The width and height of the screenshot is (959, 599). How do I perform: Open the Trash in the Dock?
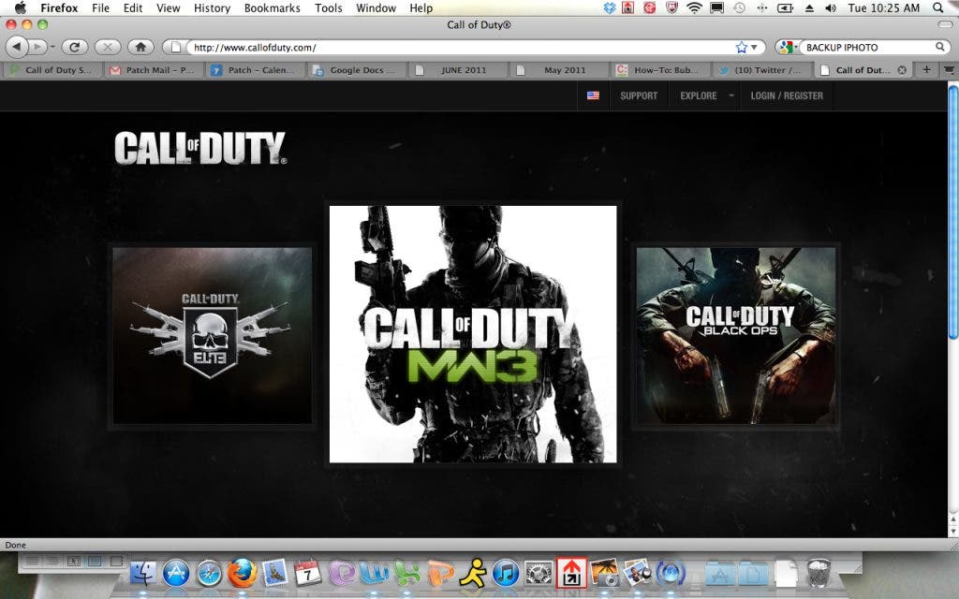[x=819, y=574]
